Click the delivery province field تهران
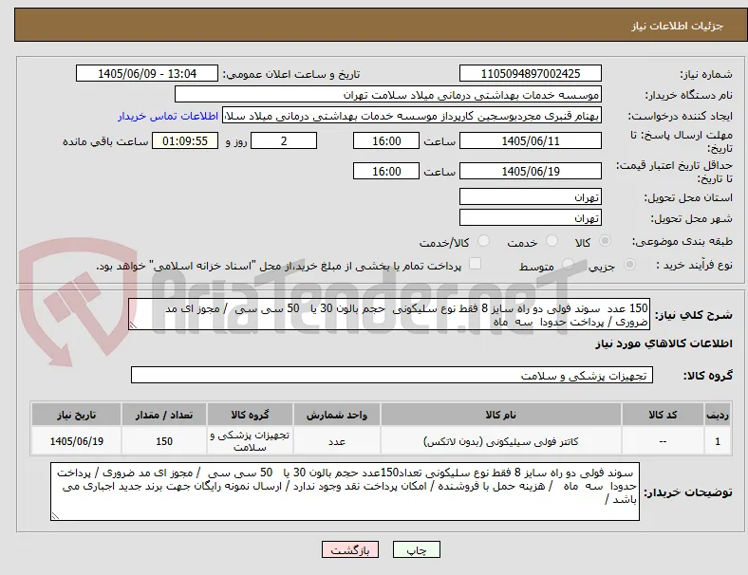The width and height of the screenshot is (748, 575). click(530, 196)
